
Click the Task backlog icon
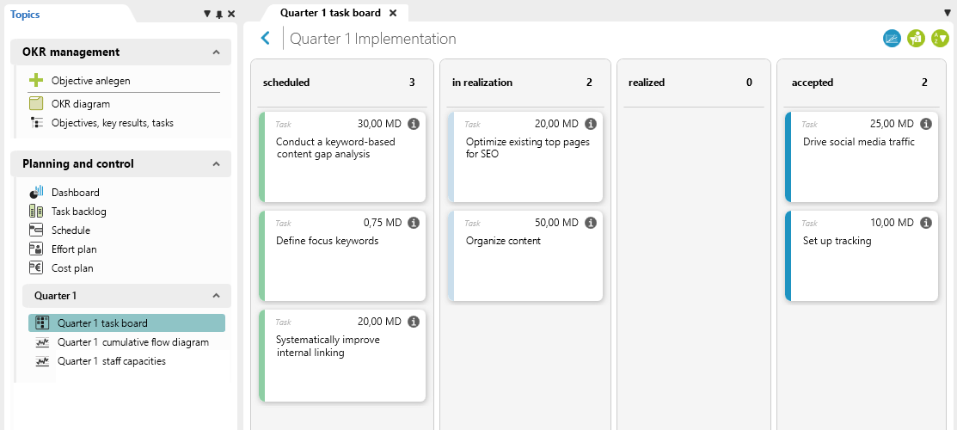(x=36, y=212)
